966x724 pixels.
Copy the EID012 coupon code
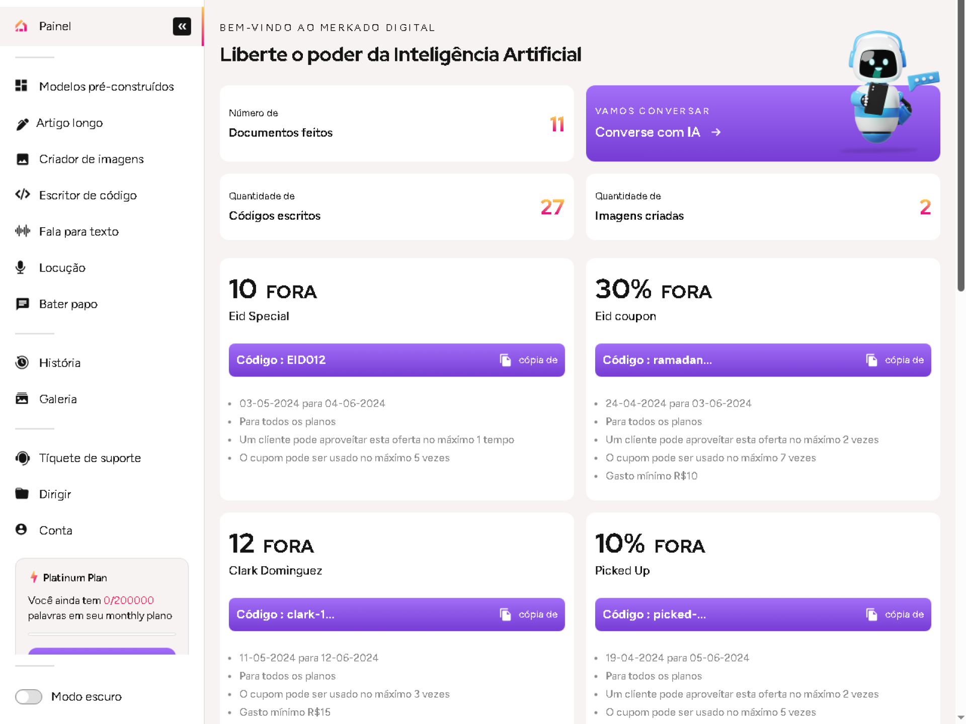pyautogui.click(x=528, y=360)
